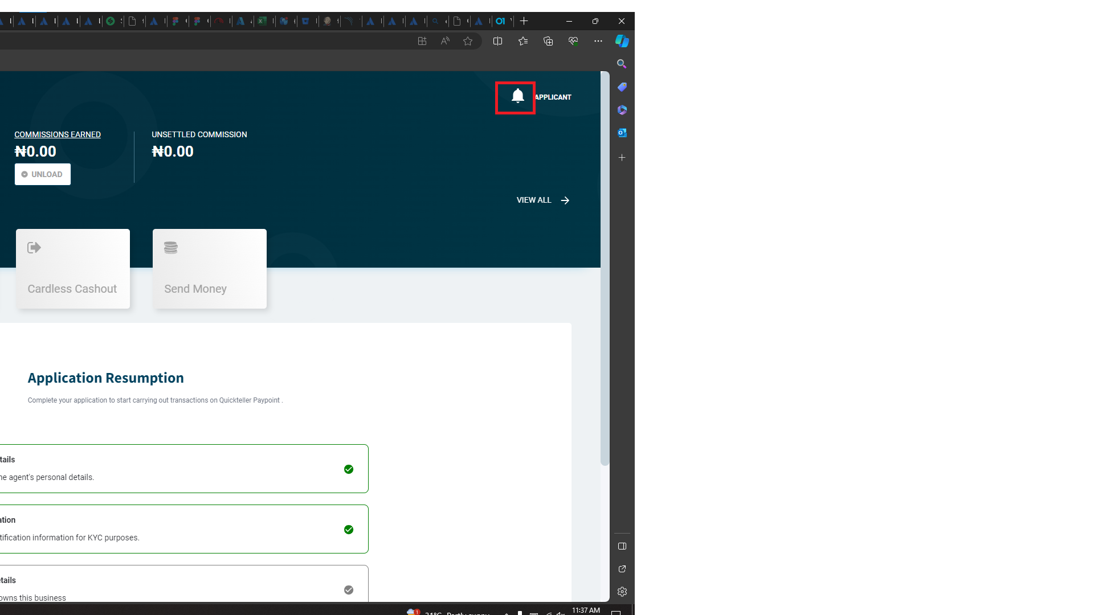Open Outlook from the Edge sidebar
Image resolution: width=1094 pixels, height=615 pixels.
622,133
